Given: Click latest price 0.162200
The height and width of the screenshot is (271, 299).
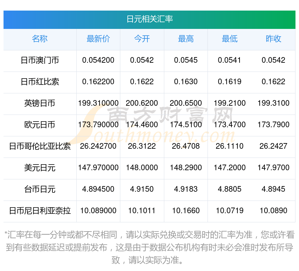Looking at the screenshot, I should (x=98, y=82).
